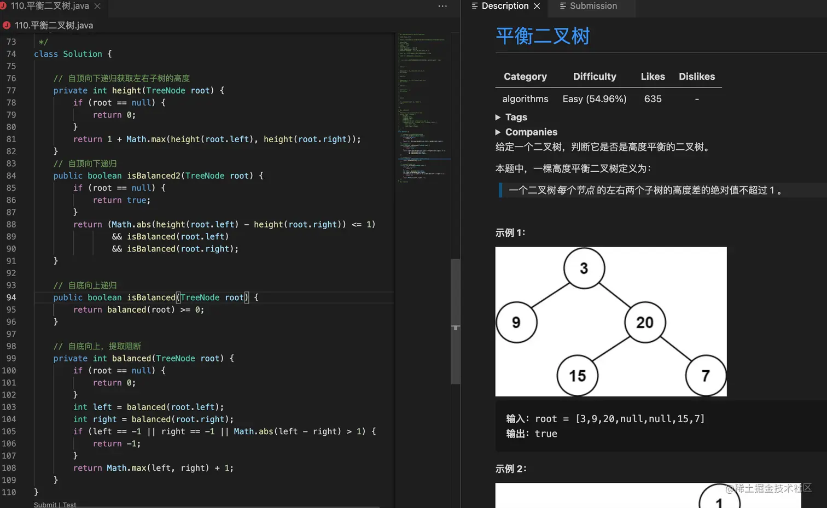Image resolution: width=827 pixels, height=508 pixels.
Task: Click the "private int height(TreeNode root)" declaration
Action: pos(139,91)
